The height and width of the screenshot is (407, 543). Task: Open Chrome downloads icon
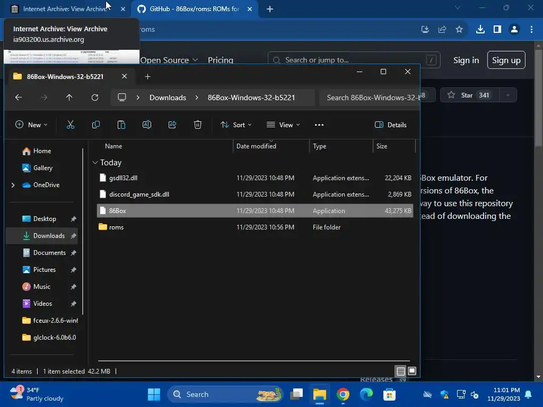[480, 30]
